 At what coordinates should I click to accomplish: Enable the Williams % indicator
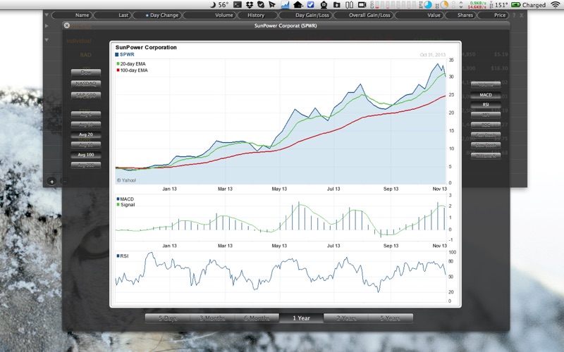click(x=486, y=156)
